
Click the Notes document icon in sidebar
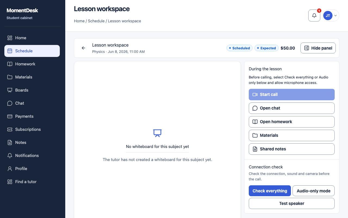click(x=10, y=143)
